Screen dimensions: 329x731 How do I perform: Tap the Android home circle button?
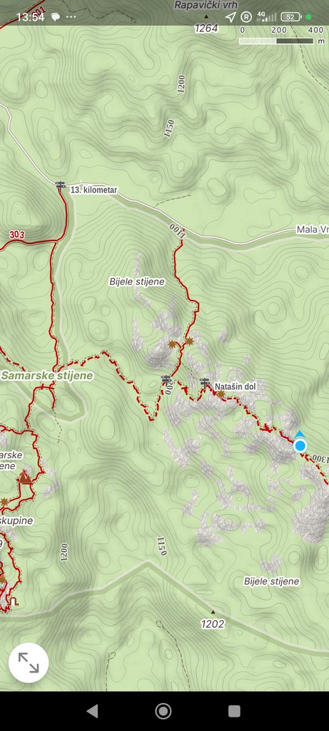pos(163,711)
